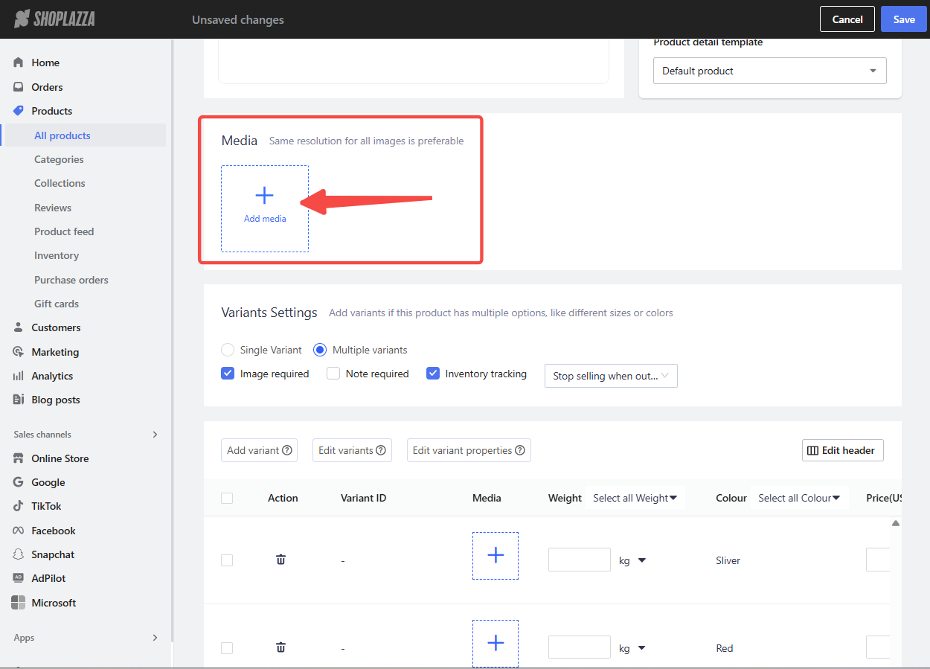Click the Home sidebar icon
The height and width of the screenshot is (669, 930).
(19, 63)
